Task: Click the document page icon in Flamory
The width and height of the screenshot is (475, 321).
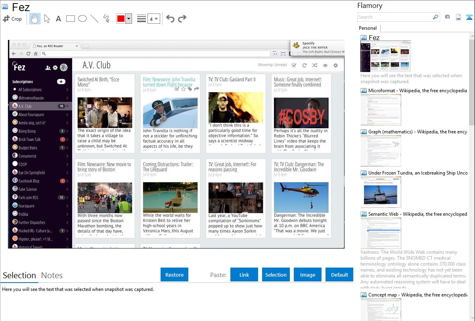Action: [x=458, y=17]
